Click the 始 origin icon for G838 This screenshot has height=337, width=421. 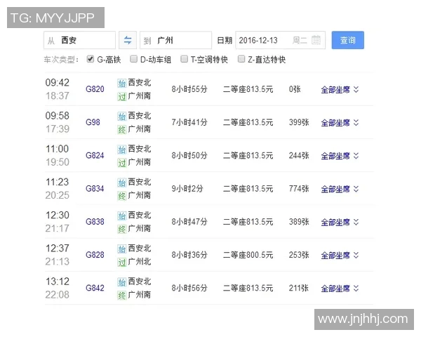click(x=122, y=216)
